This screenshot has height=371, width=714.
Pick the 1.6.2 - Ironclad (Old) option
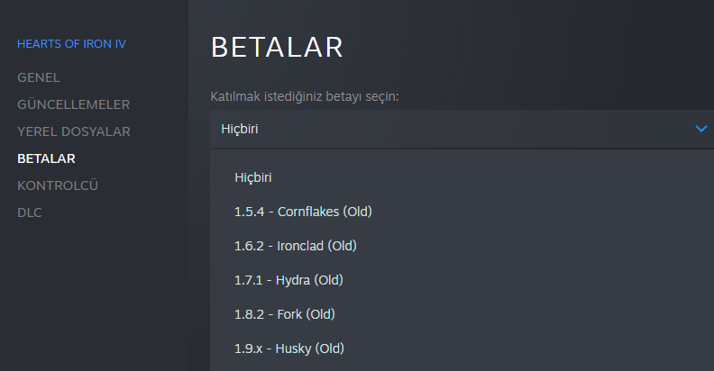coord(297,246)
